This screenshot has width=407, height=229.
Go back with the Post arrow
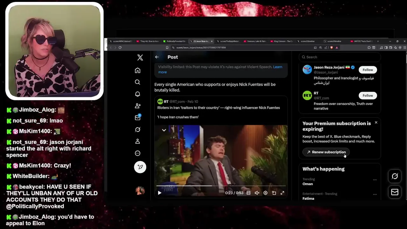point(157,57)
